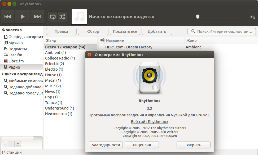Select Радио in the sidebar
258x155 pixels.
click(21, 67)
